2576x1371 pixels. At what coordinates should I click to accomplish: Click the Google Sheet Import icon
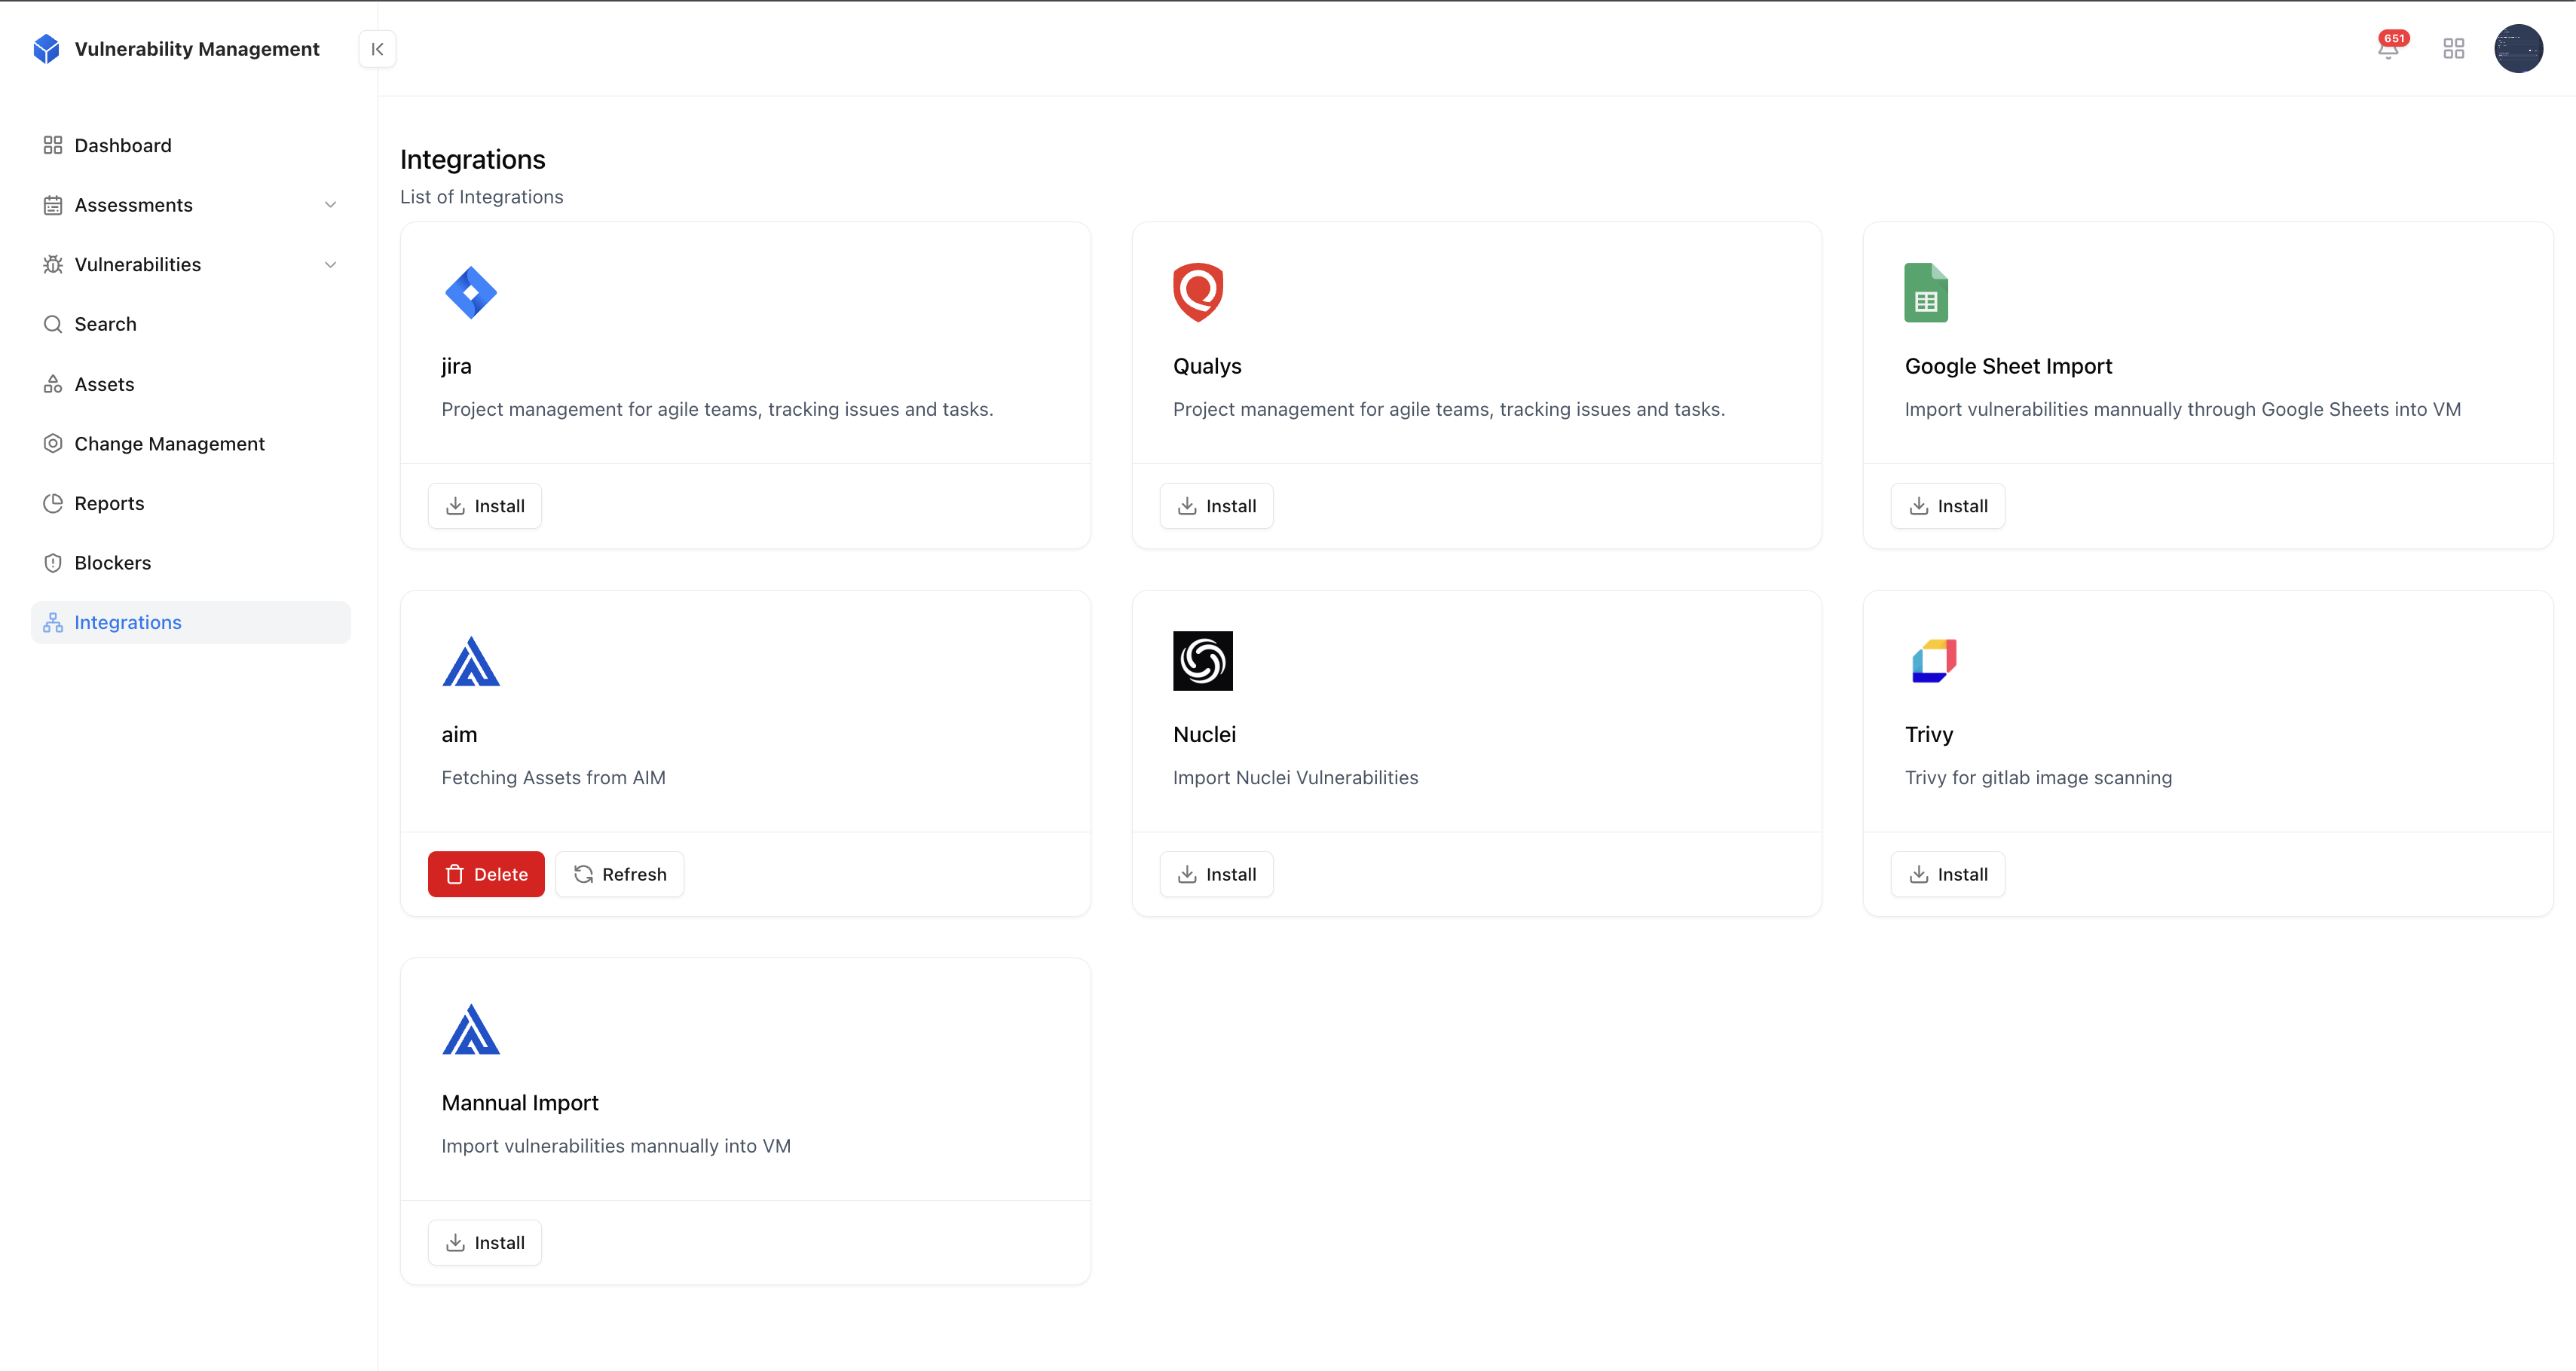pos(1926,292)
